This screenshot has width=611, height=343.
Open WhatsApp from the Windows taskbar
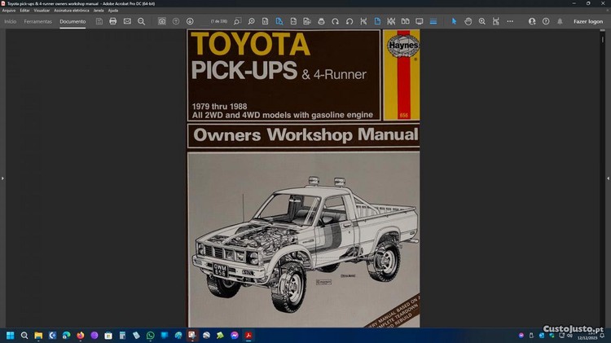pyautogui.click(x=150, y=335)
